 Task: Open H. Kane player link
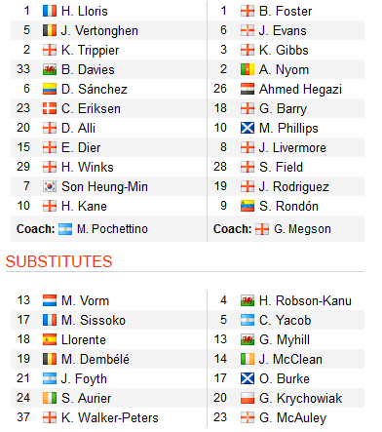(x=84, y=206)
